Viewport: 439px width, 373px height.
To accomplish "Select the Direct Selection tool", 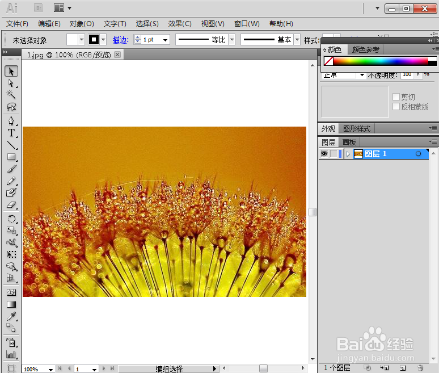I will coord(11,83).
